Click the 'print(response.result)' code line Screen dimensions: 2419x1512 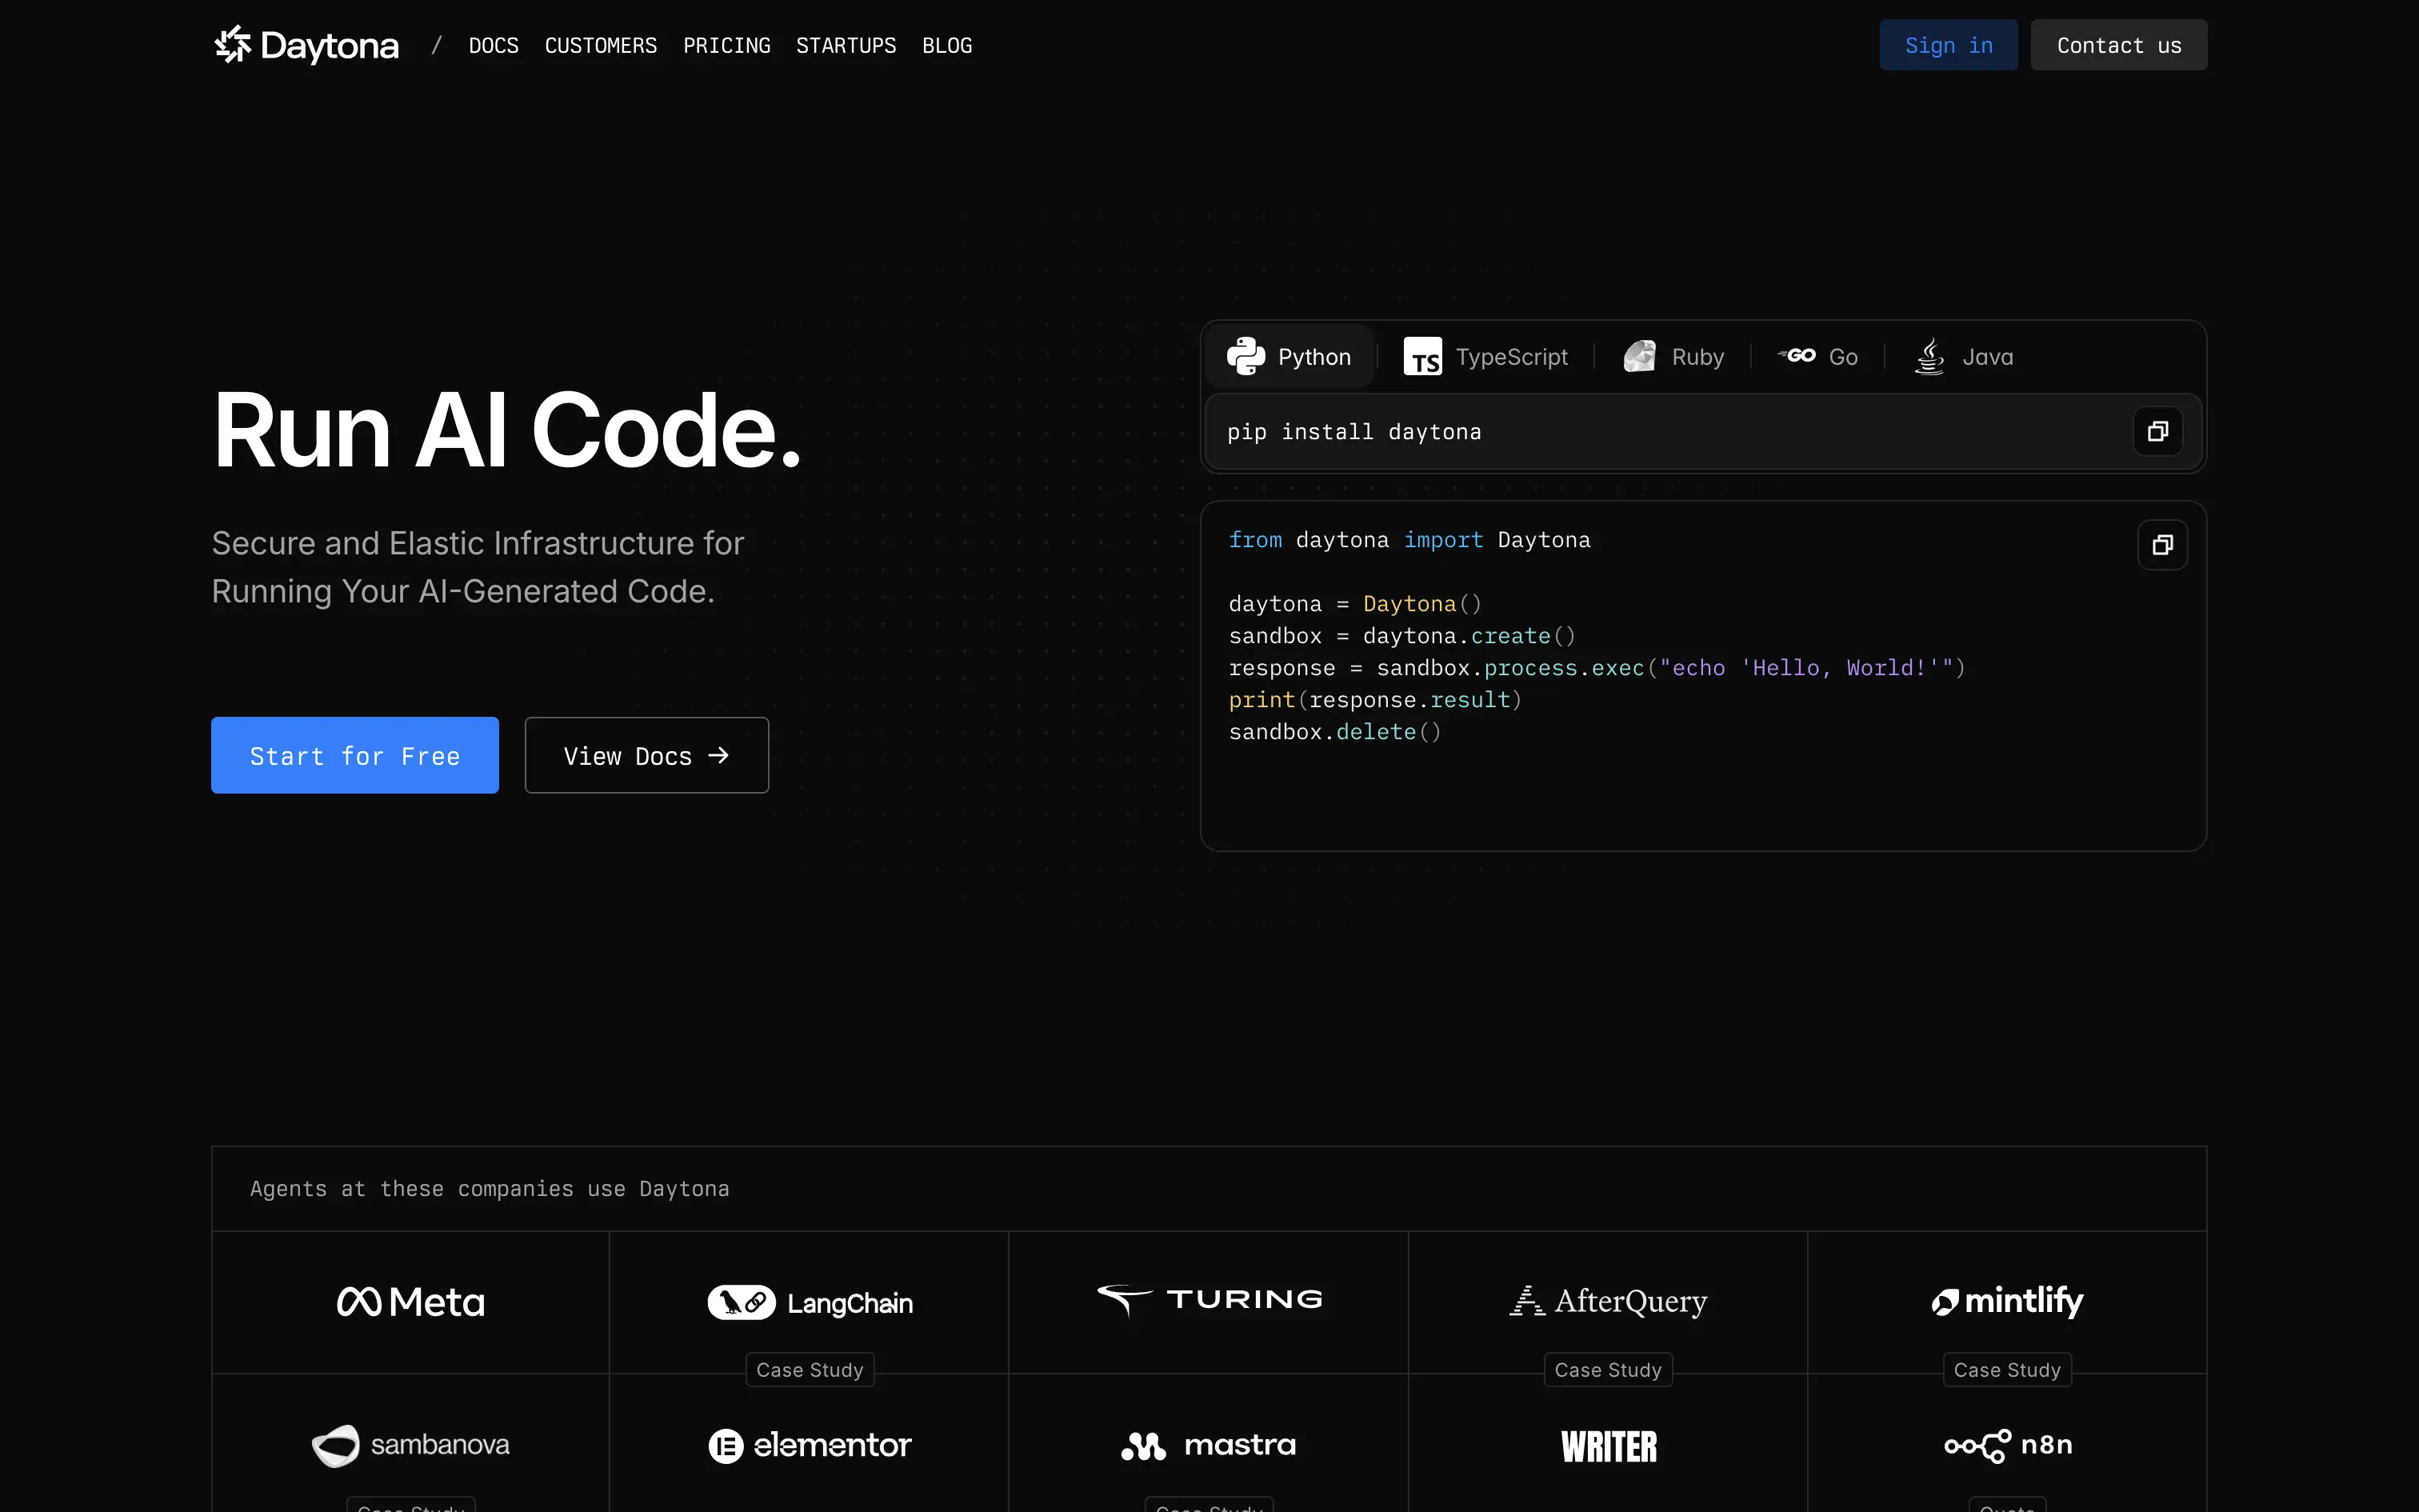click(1375, 700)
